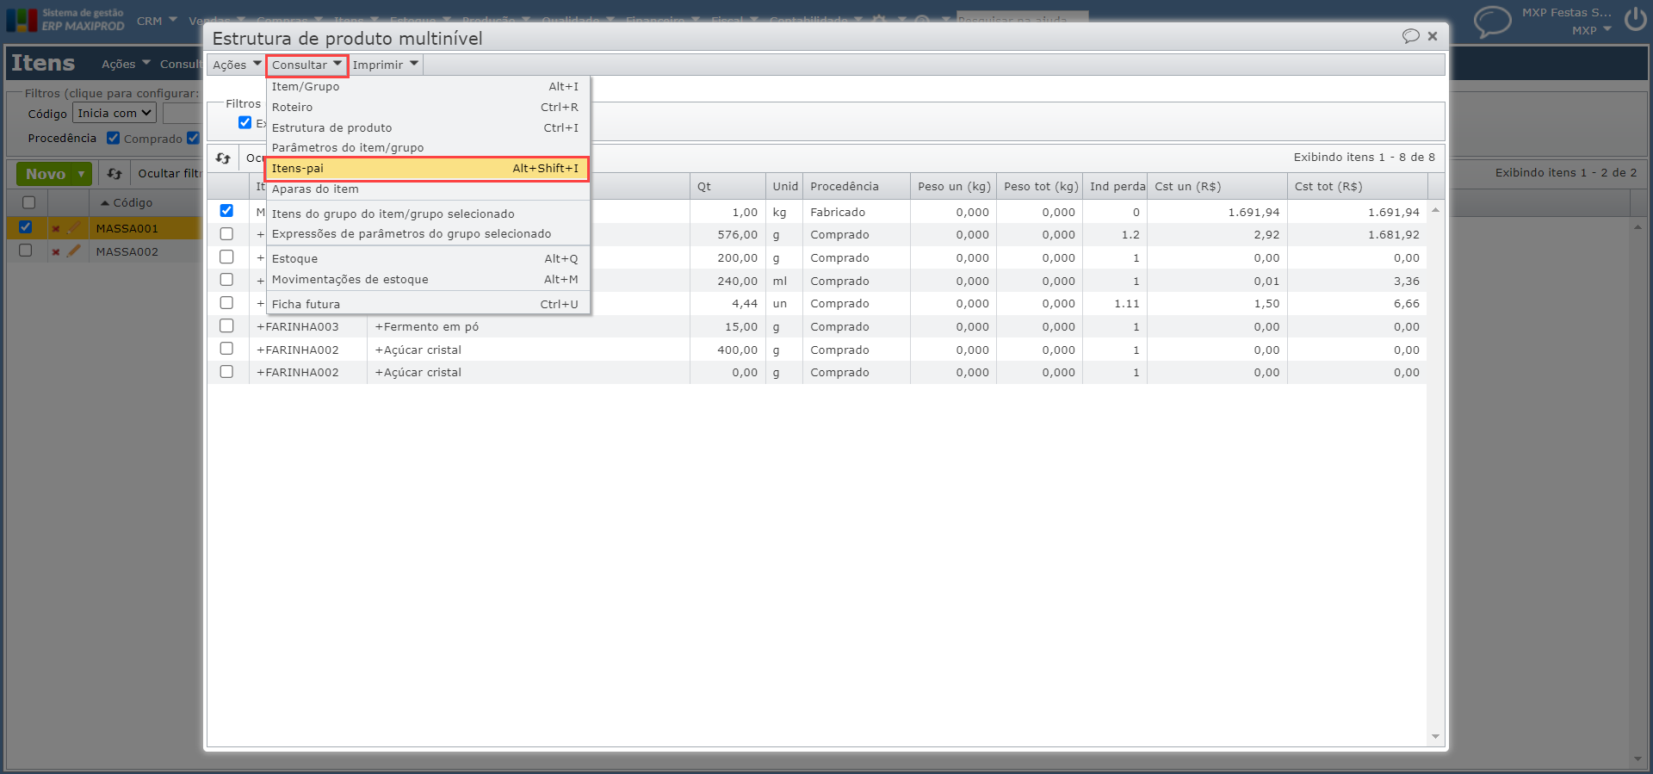Open the Imprimir dropdown menu
Screen dimensions: 1653x774
(x=385, y=65)
